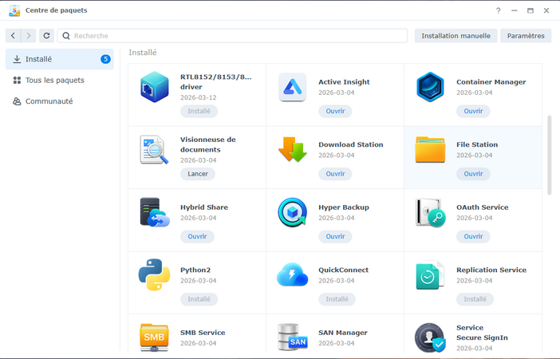Click the File Station folder icon
Screen dimensions: 560x359
(x=430, y=149)
